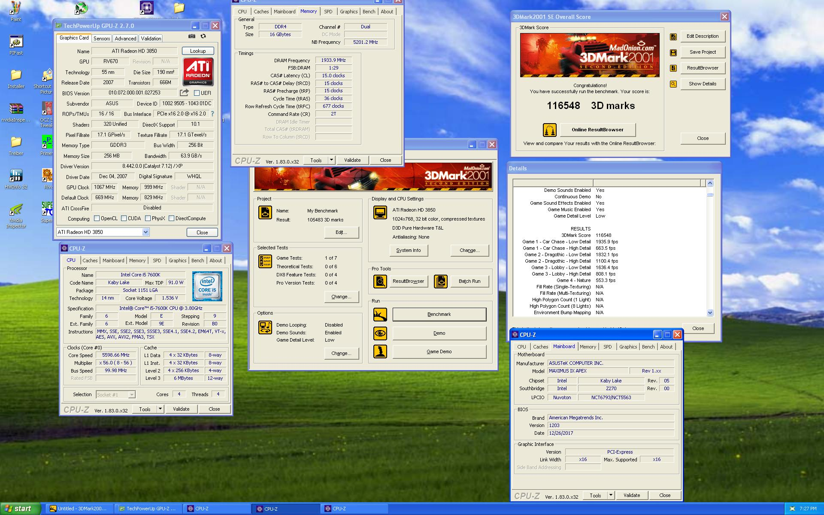Click the bus interface question mark icon

(212, 114)
